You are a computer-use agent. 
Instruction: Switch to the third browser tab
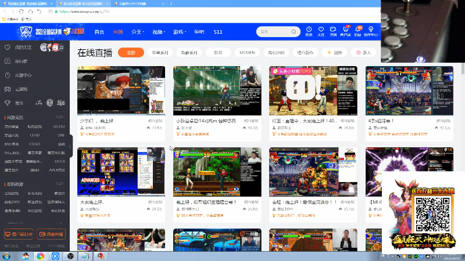[139, 3]
